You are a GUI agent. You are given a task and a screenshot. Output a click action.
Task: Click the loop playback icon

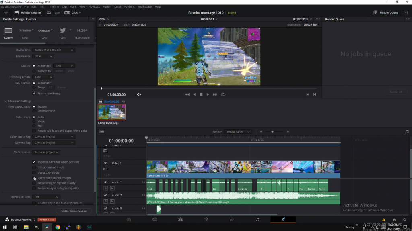coord(223,94)
